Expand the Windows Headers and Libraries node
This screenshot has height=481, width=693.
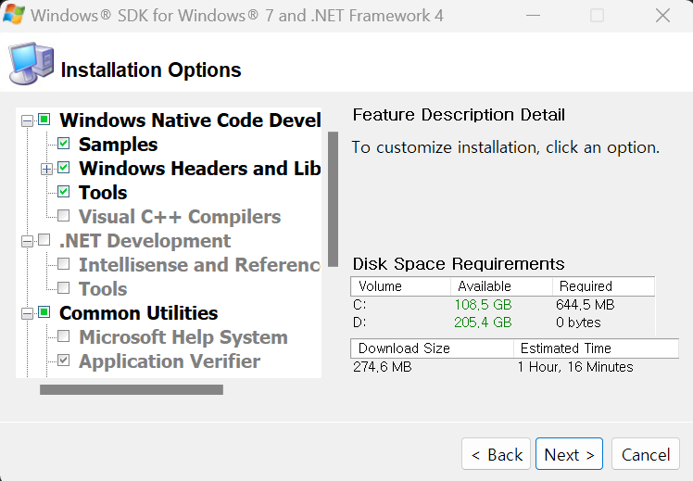coord(47,169)
